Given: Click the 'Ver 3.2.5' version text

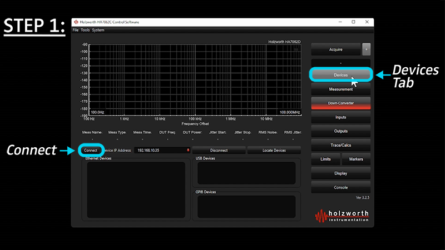Looking at the screenshot, I should 363,198.
